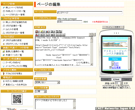Image resolution: width=135 pixels, height=110 pixels.
Task: Open the ページのカテゴリー dropdown
Action: pyautogui.click(x=43, y=73)
